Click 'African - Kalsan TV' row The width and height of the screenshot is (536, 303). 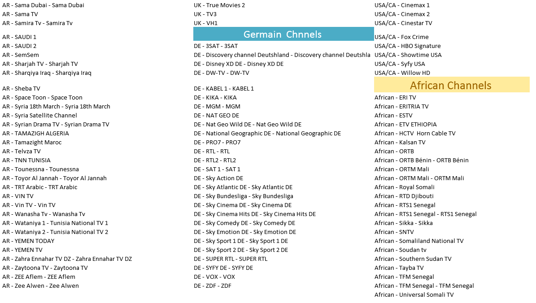[x=400, y=142]
